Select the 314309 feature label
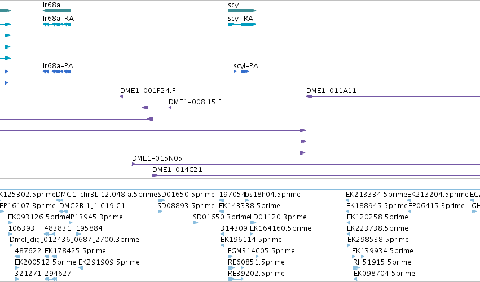 [x=234, y=228]
